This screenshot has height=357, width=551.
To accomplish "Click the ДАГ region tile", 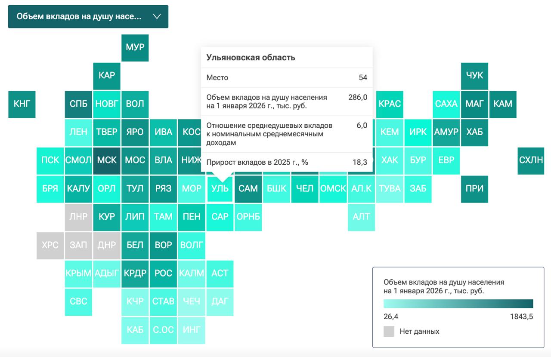I will 220,302.
